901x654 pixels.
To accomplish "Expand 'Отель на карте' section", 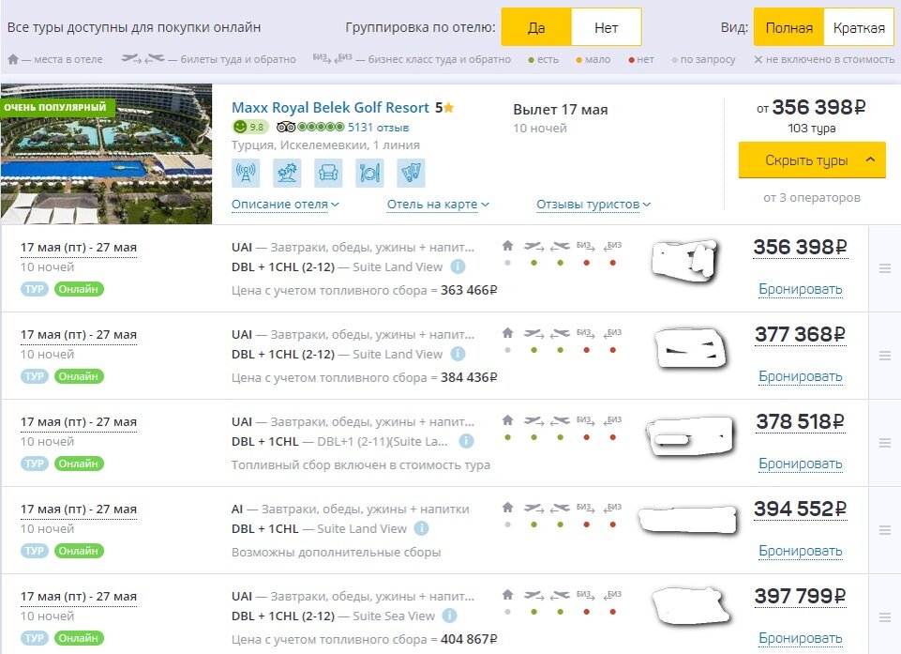I will point(438,205).
